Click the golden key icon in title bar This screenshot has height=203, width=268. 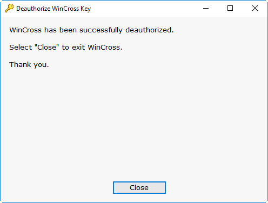tap(9, 8)
